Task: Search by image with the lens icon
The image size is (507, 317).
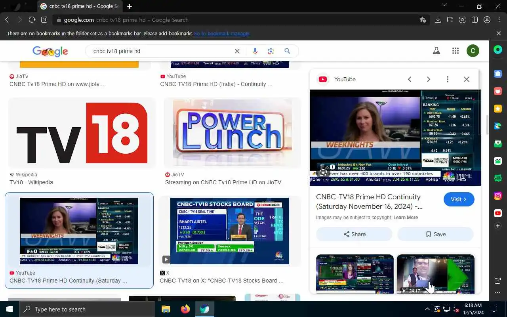Action: point(271,51)
